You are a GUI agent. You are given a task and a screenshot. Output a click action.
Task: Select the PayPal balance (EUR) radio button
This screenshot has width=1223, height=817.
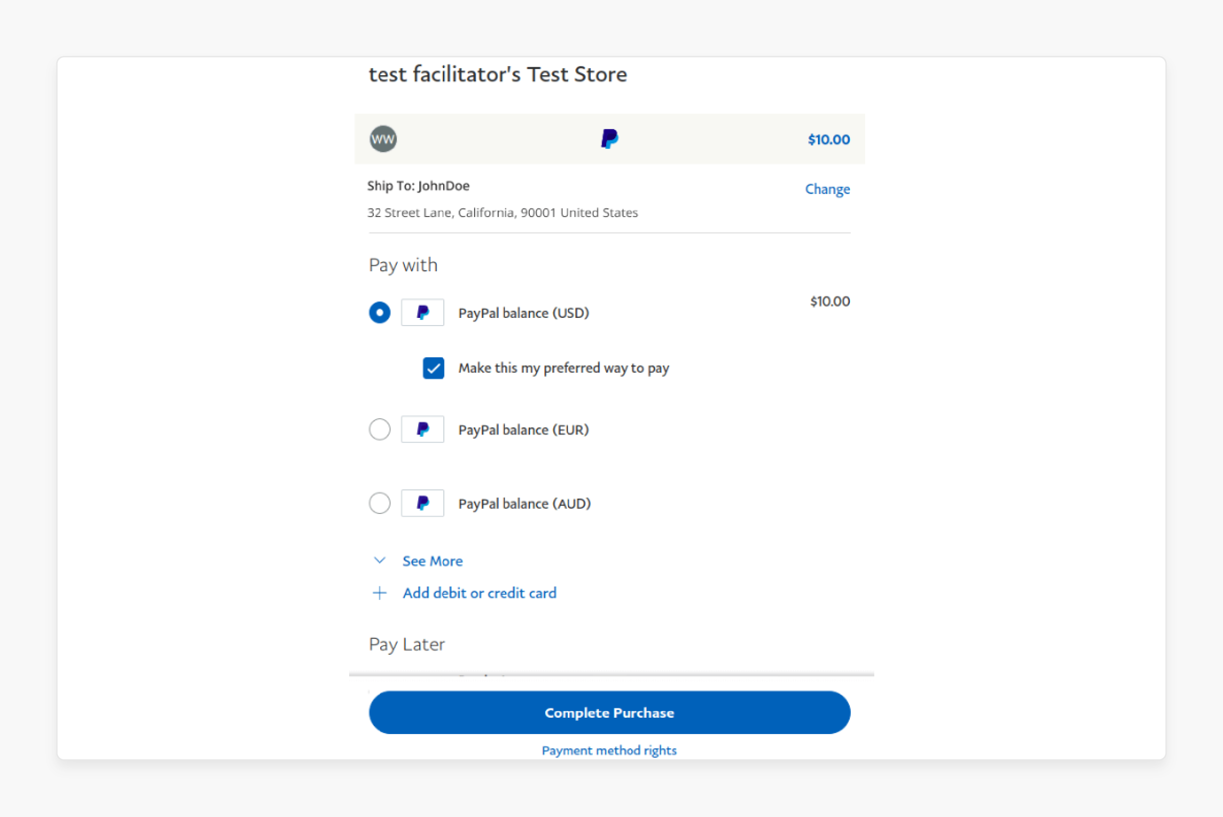point(380,429)
